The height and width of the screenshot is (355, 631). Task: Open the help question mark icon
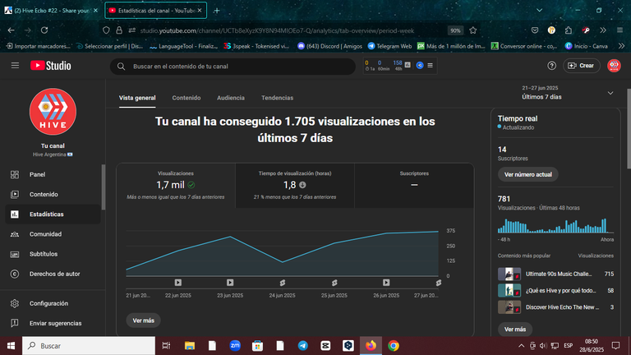552,66
